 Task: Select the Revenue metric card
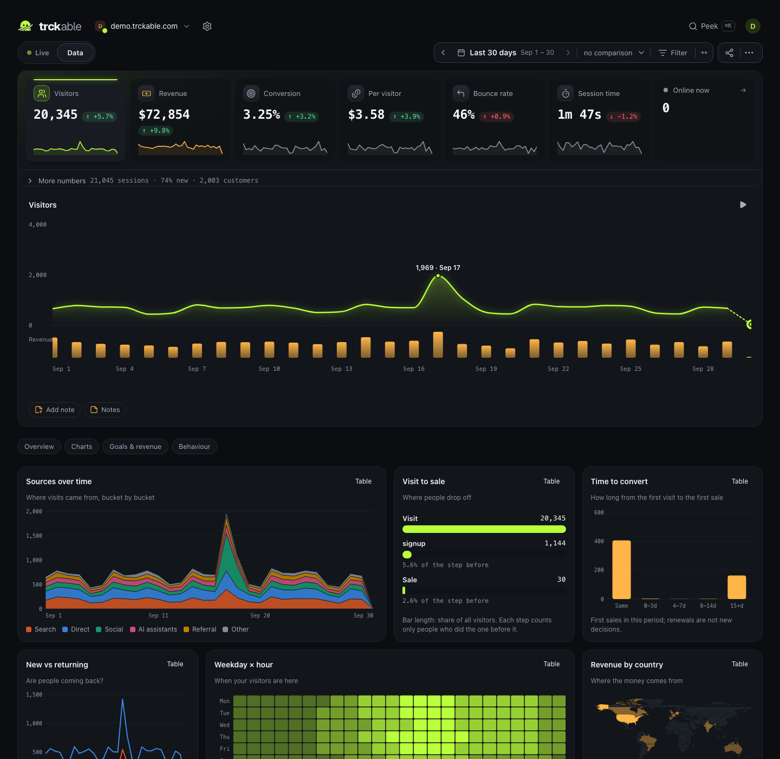[x=180, y=120]
